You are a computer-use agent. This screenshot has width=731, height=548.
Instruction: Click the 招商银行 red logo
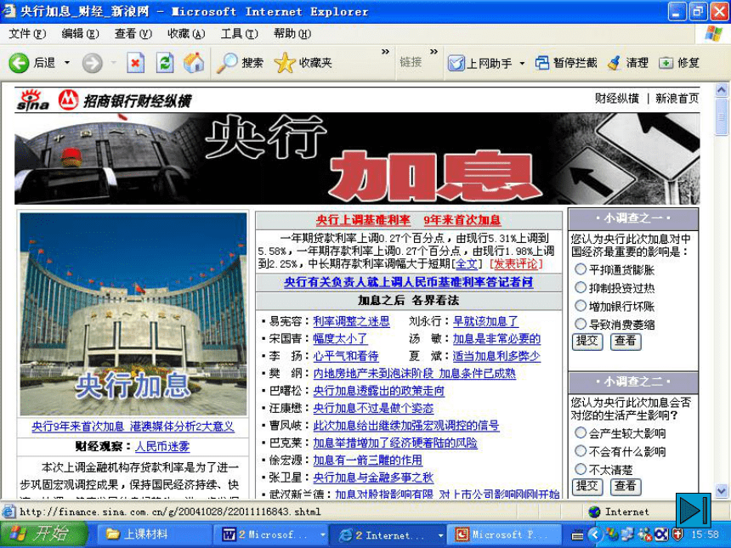point(68,99)
